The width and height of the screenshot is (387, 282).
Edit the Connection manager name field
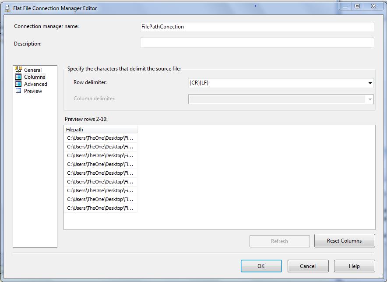click(257, 27)
